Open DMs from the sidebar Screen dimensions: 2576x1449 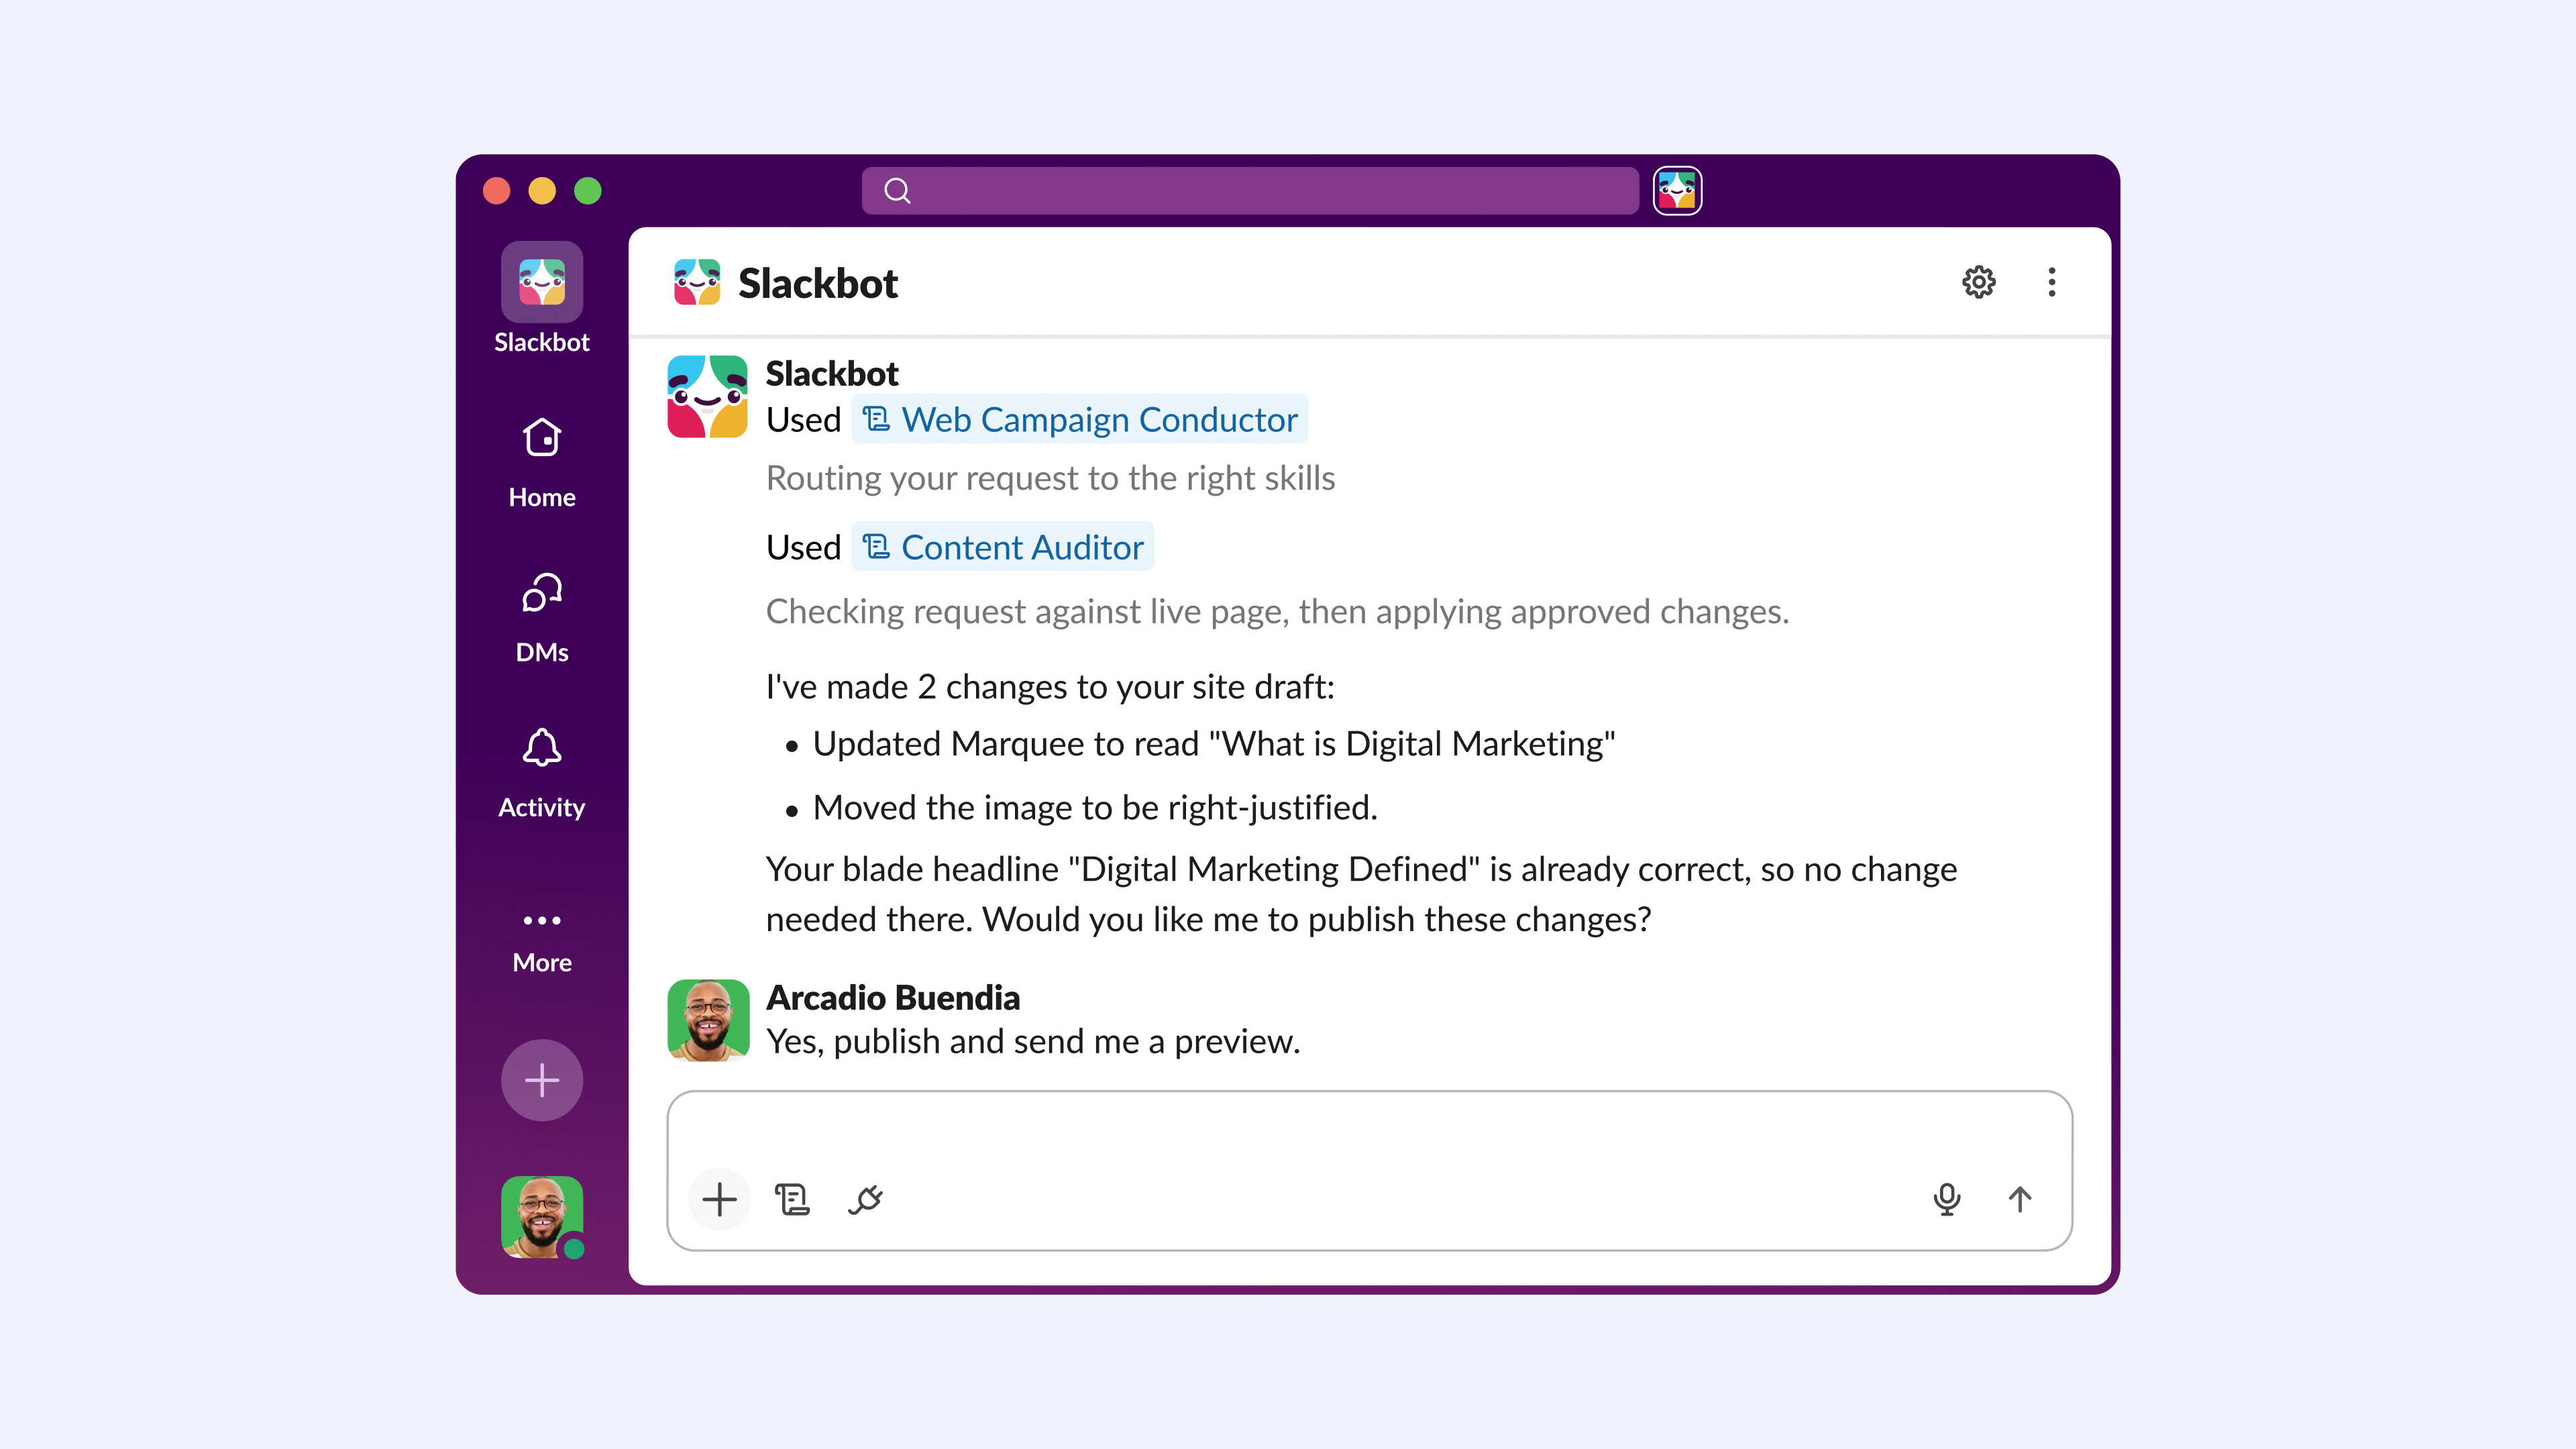click(542, 618)
